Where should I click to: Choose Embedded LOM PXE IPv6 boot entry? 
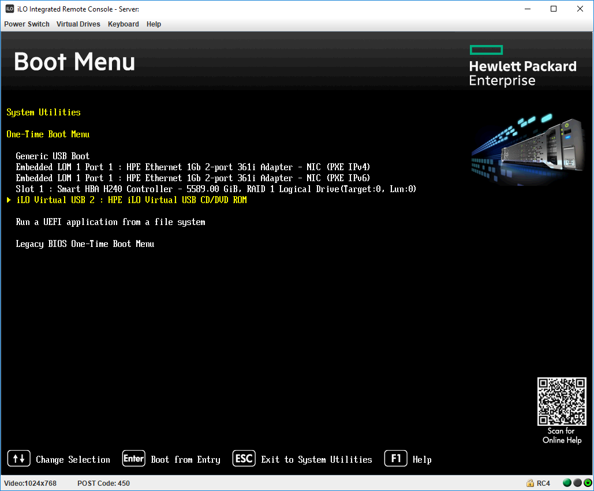click(x=192, y=178)
